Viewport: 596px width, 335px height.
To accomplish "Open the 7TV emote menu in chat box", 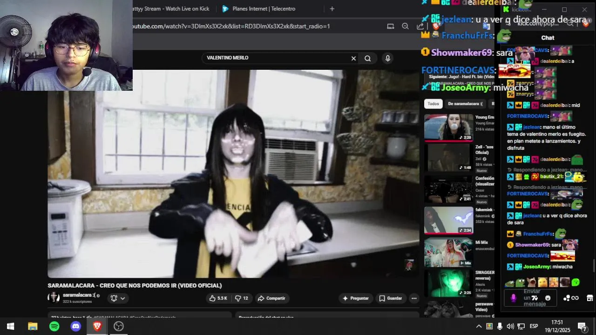I will [x=535, y=298].
